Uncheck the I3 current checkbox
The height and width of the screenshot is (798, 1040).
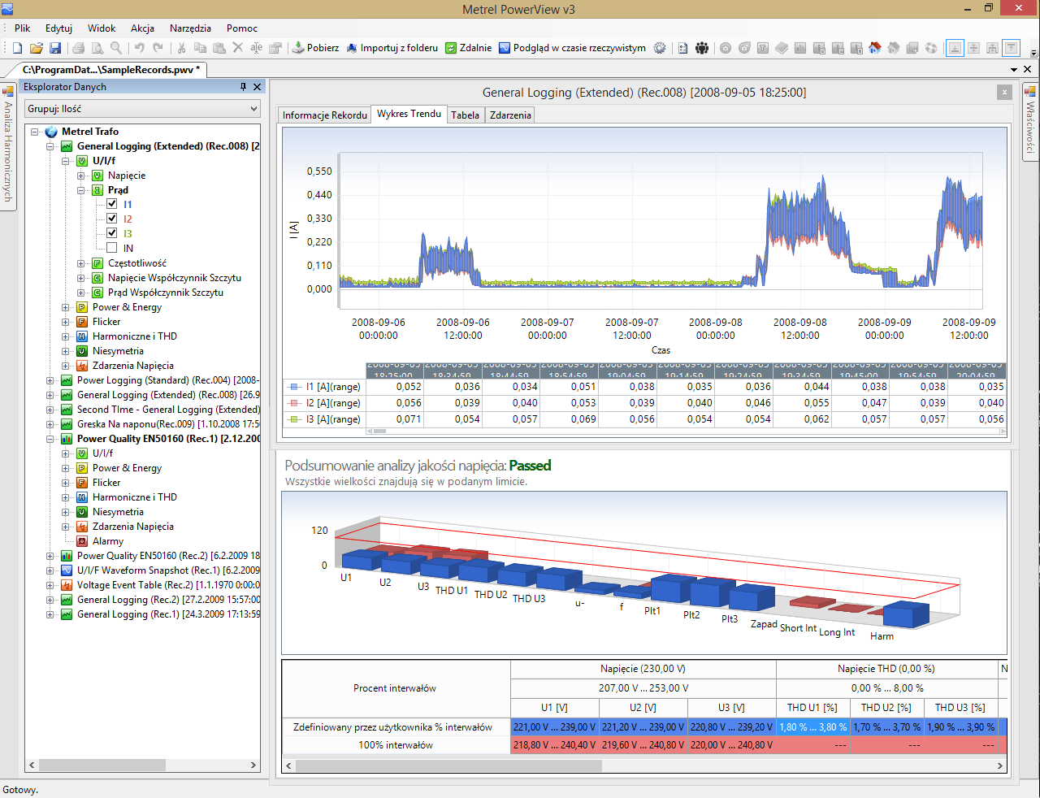pos(112,233)
